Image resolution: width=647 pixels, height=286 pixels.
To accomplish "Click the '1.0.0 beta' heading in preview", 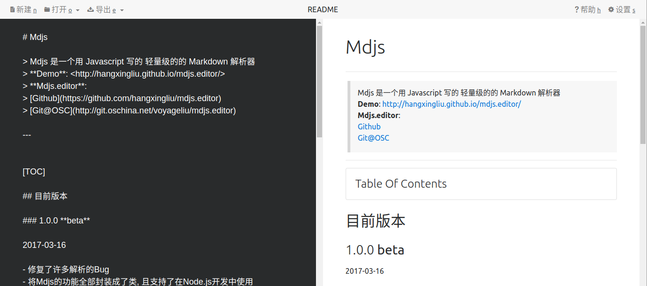I will pos(375,250).
